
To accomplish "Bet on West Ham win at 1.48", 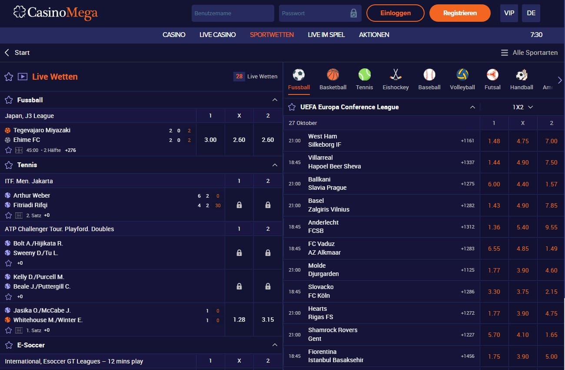I will tap(494, 141).
